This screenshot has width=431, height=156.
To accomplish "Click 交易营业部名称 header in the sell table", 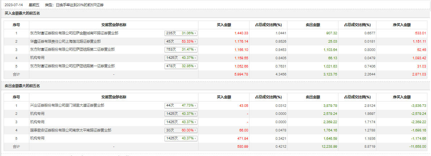I will 113,97.
